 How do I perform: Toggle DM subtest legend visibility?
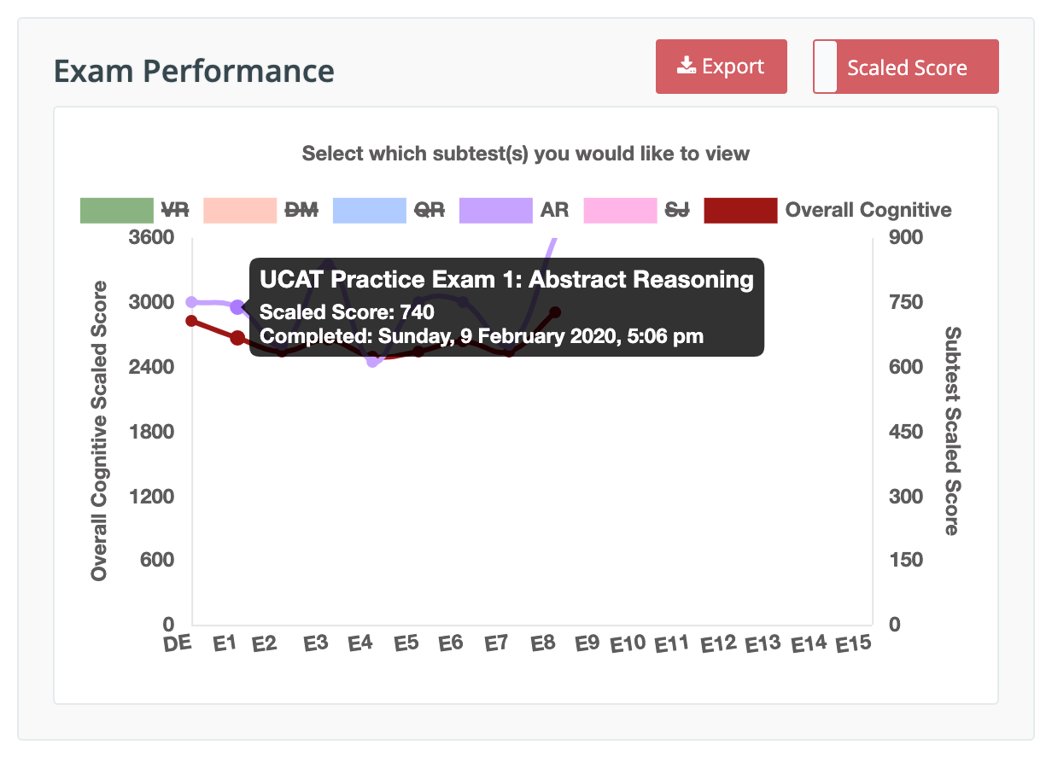[300, 210]
